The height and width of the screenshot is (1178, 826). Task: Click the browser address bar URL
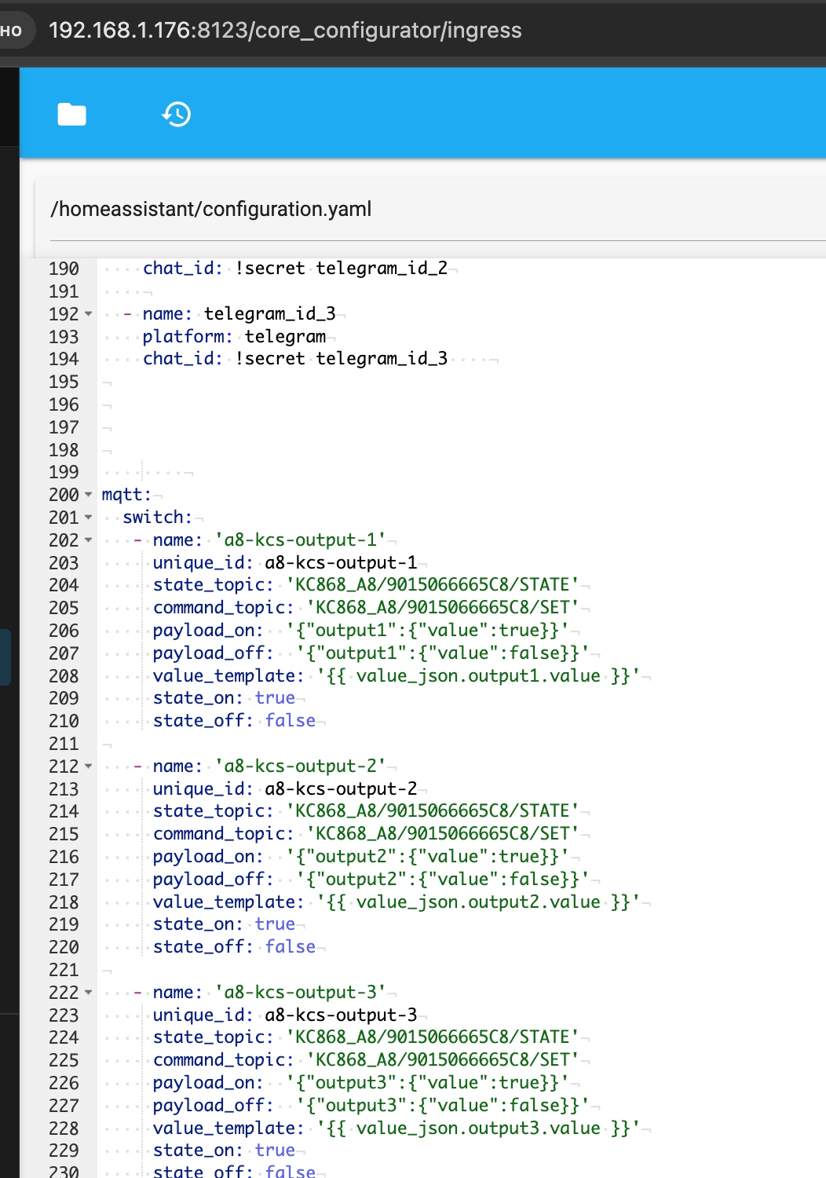[x=285, y=31]
